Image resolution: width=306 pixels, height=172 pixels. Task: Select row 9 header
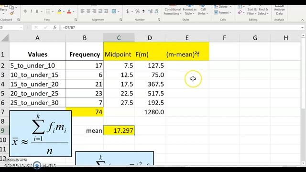tap(4, 130)
